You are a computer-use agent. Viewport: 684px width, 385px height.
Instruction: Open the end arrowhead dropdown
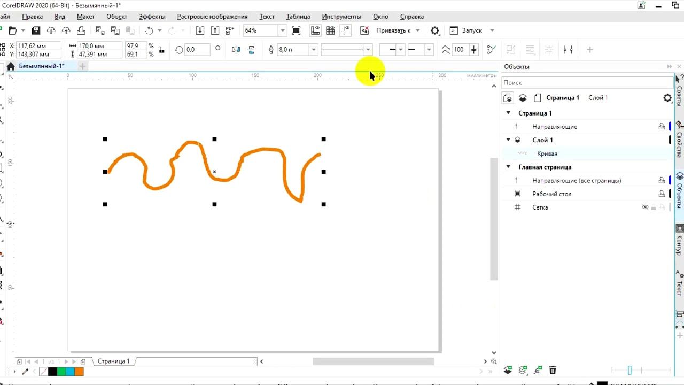429,50
